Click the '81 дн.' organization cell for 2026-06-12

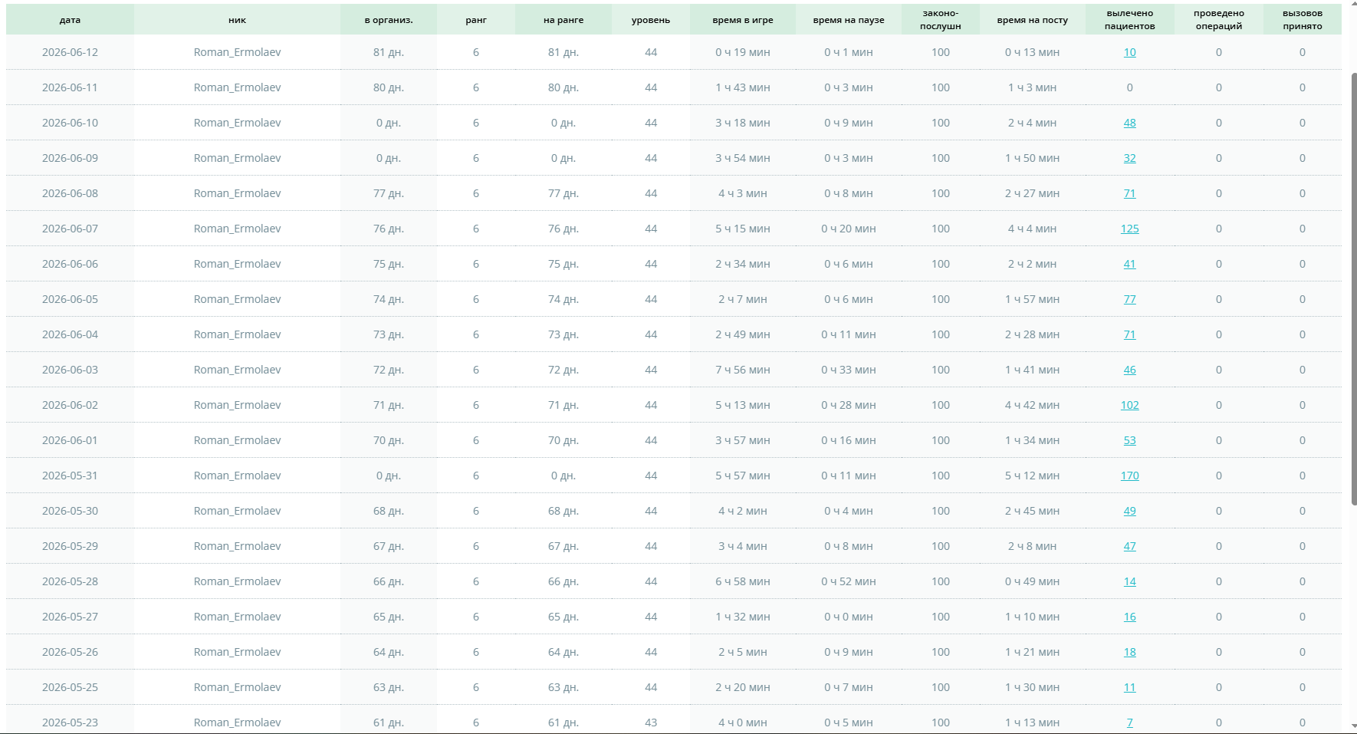tap(389, 52)
